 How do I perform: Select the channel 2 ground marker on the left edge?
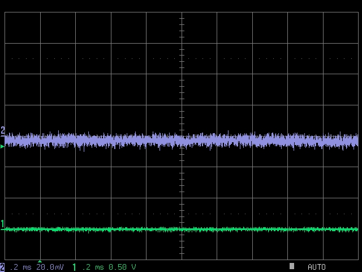coord(2,131)
